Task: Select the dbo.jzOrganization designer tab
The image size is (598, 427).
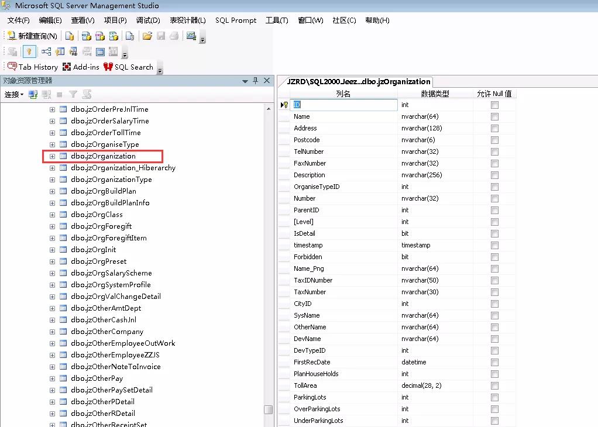Action: (359, 81)
